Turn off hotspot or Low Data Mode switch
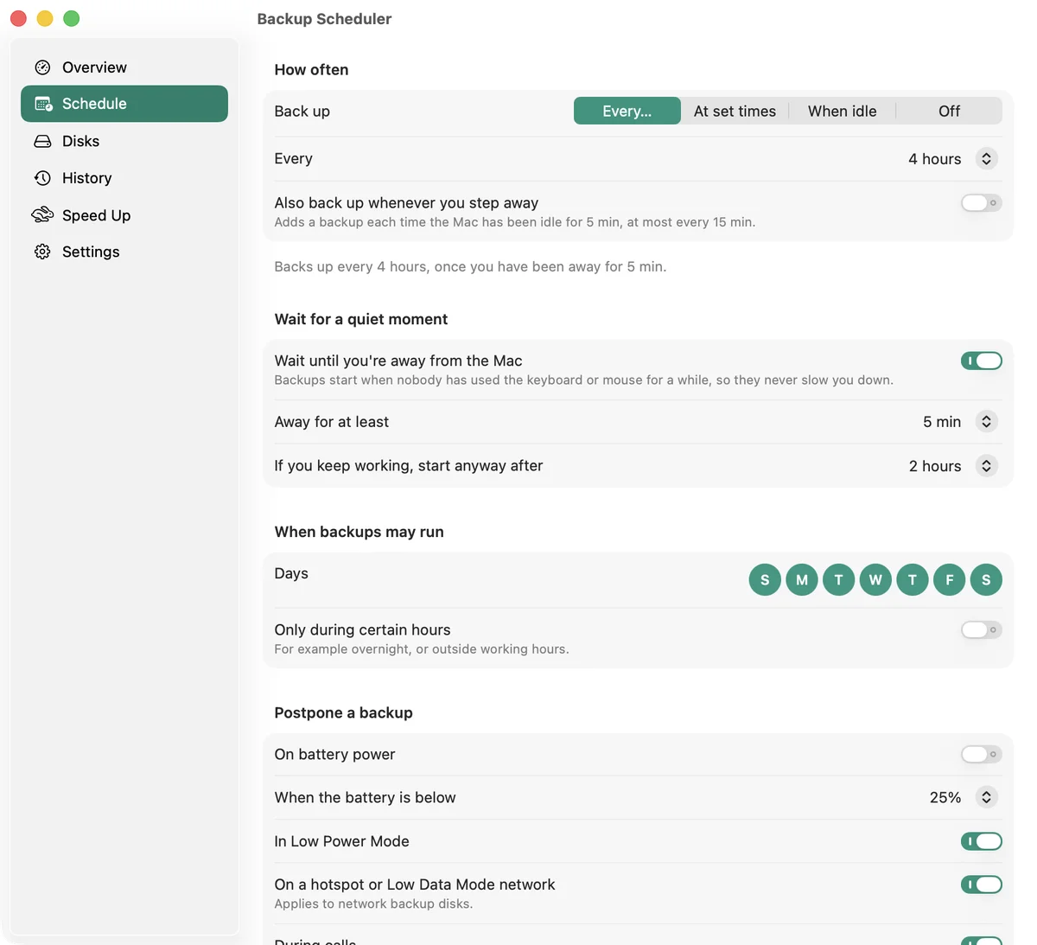The image size is (1037, 945). click(981, 884)
